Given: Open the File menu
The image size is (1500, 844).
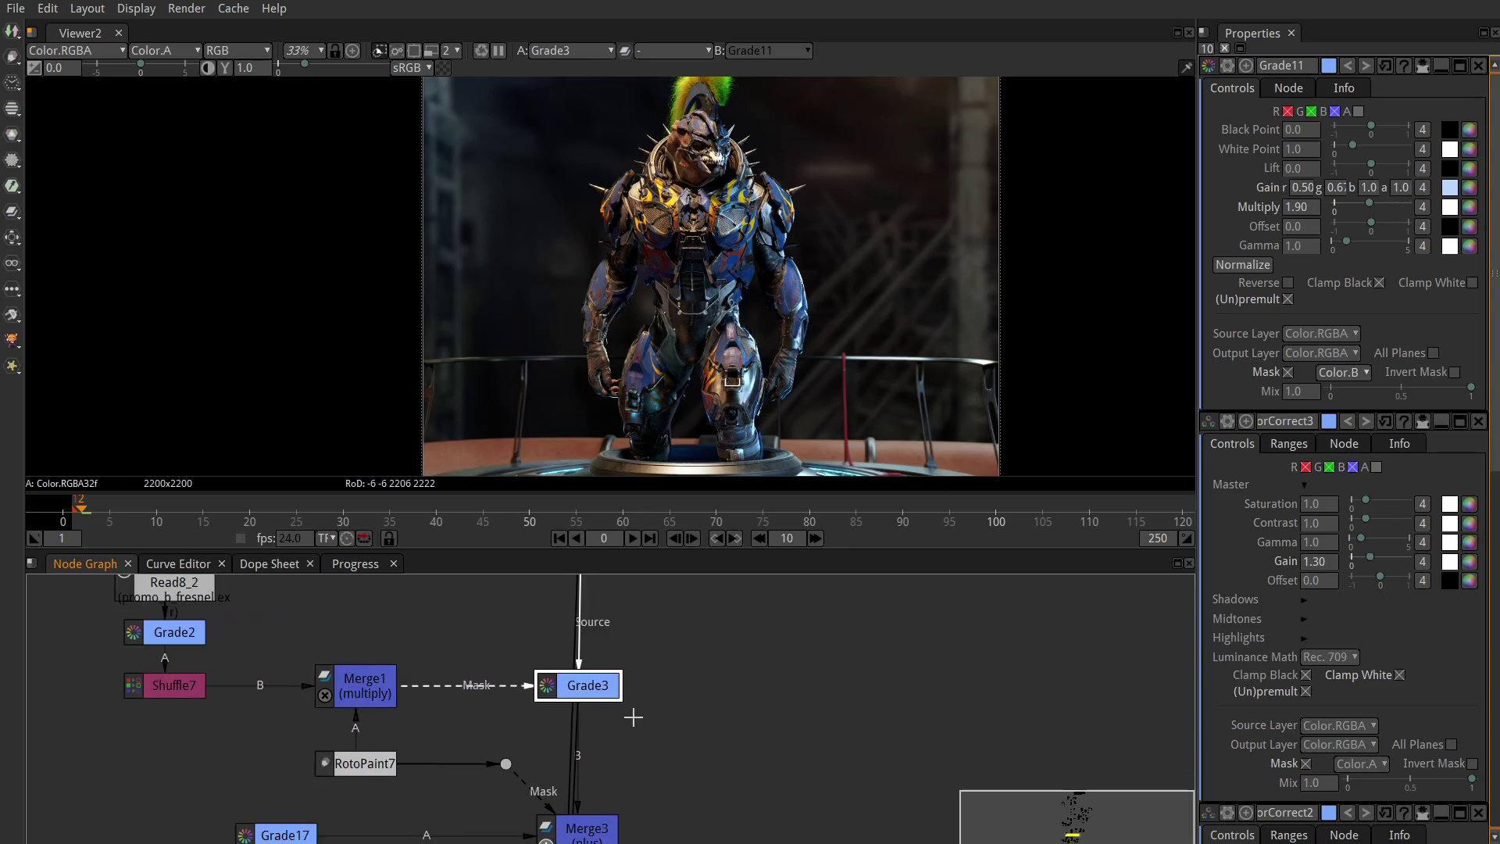Looking at the screenshot, I should 16,9.
